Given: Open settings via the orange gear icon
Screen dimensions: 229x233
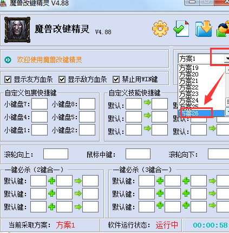Looking at the screenshot, I should click(x=160, y=29).
